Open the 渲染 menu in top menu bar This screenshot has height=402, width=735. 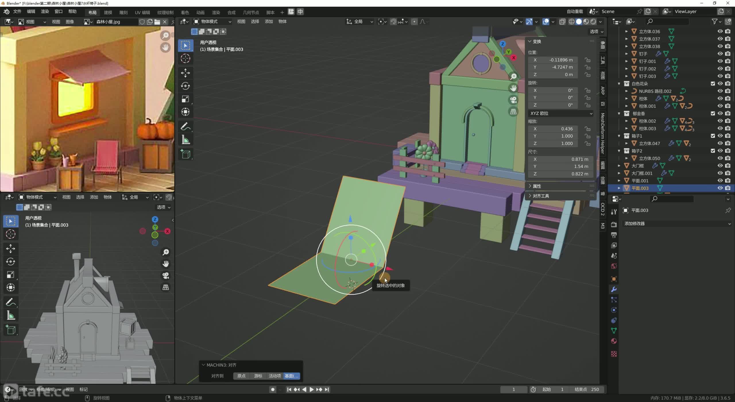tap(45, 11)
